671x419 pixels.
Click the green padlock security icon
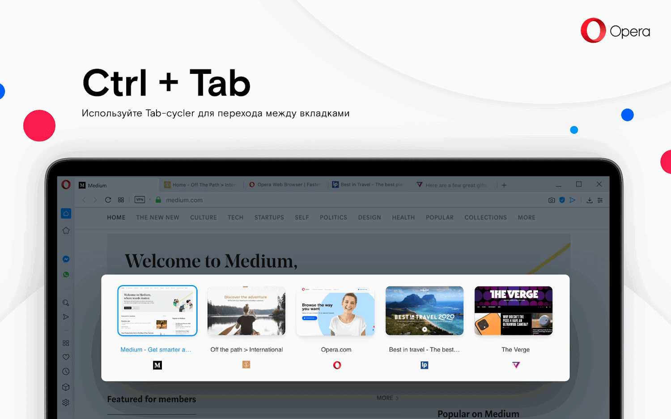pyautogui.click(x=158, y=200)
